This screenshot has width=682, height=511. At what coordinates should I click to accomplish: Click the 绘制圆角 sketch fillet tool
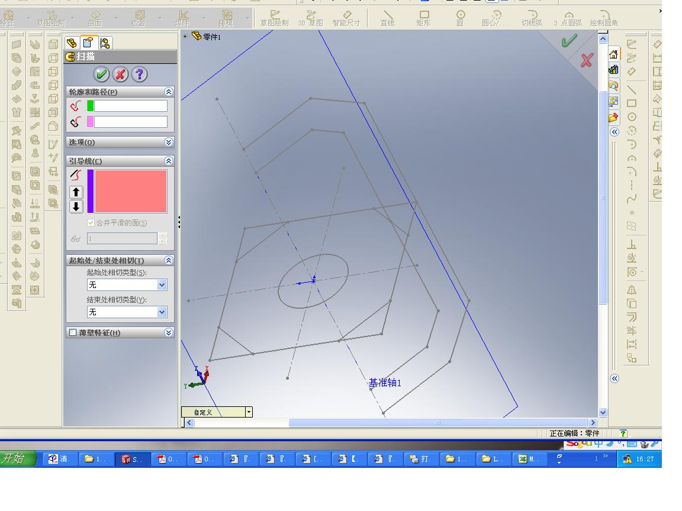604,19
